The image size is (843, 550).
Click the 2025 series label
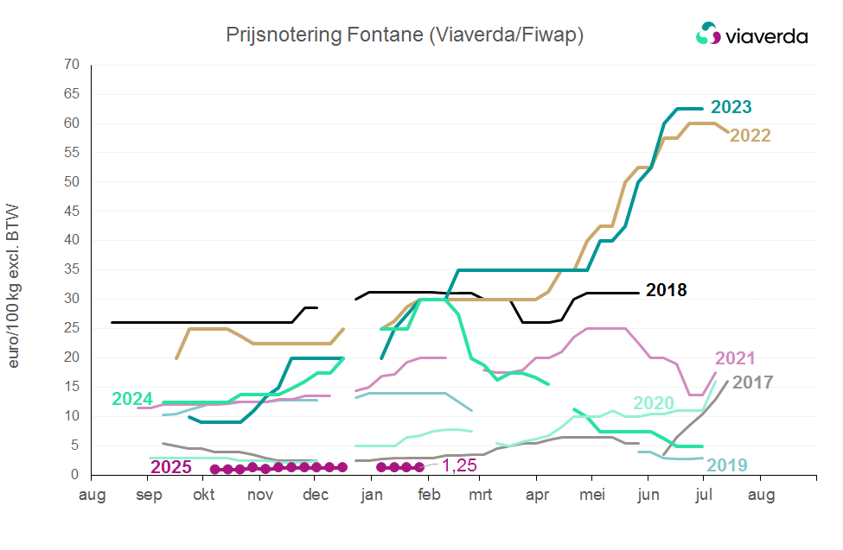171,467
